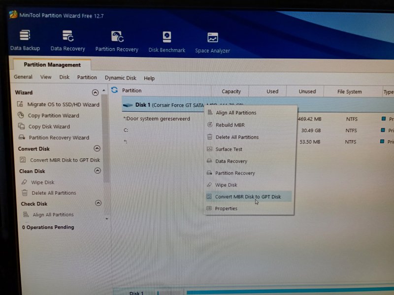Start Migrate OS to SSD/HD Wizard
Viewport: 394px width, 295px height.
point(63,104)
